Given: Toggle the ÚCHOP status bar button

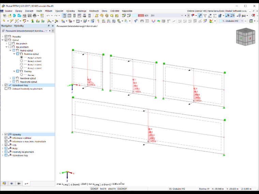Looking at the screenshot, I should point(94,189).
